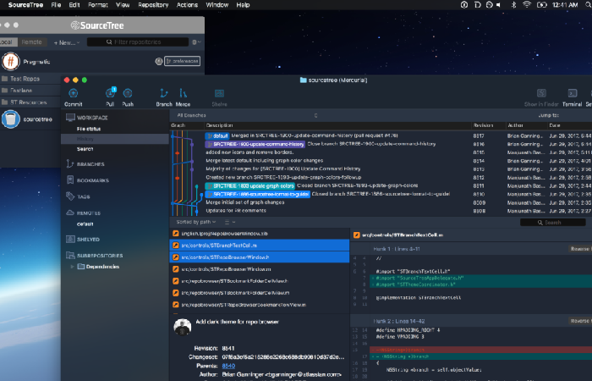The width and height of the screenshot is (592, 381).
Task: Click the volume icon in menu bar
Action: coord(499,4)
